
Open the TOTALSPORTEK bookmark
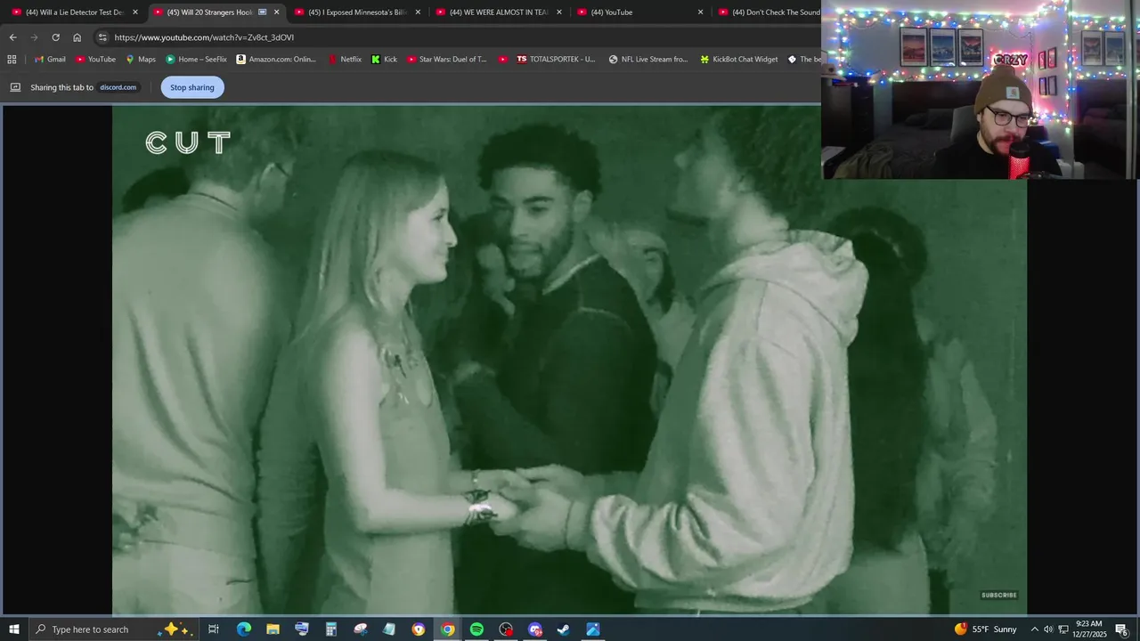pos(556,60)
